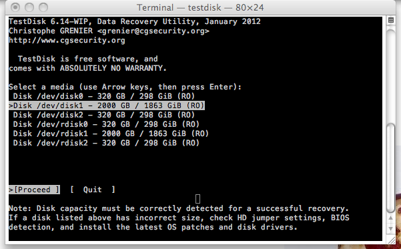Click the scrollbar up arrow

coord(391,218)
